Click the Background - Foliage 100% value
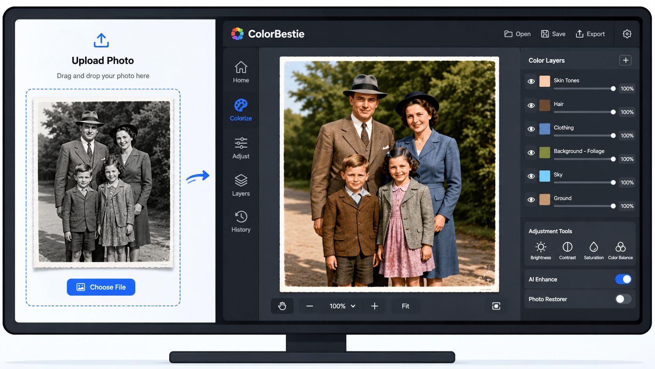This screenshot has height=369, width=655. (627, 159)
